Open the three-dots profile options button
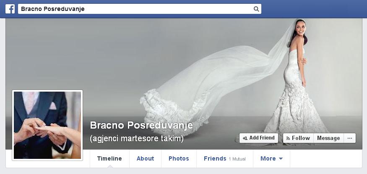The width and height of the screenshot is (367, 174). 349,138
